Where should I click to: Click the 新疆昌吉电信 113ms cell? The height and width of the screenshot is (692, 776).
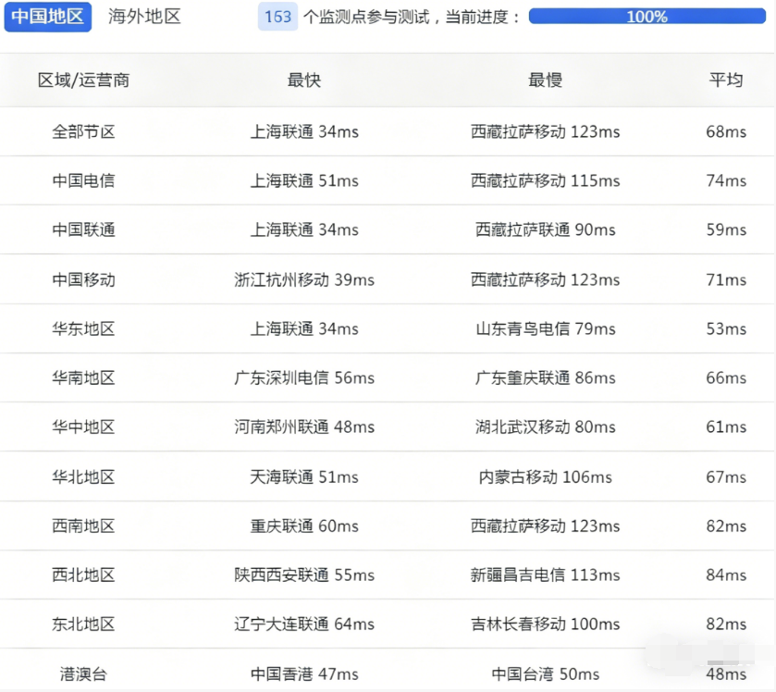[x=545, y=575]
